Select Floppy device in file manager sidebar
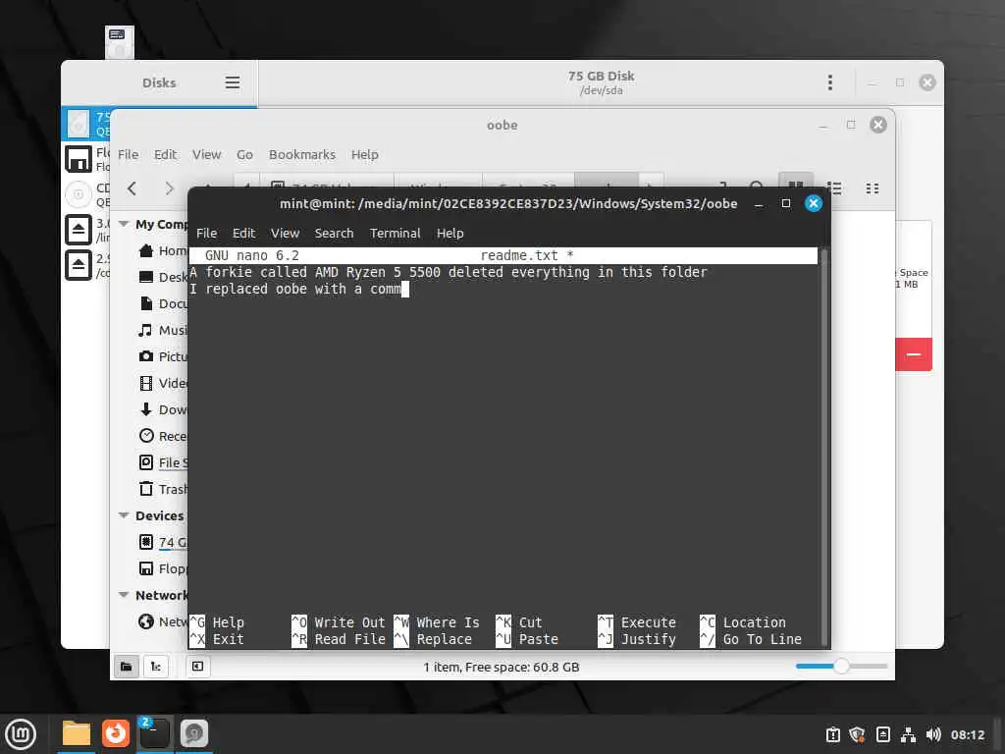Image resolution: width=1005 pixels, height=754 pixels. click(163, 568)
